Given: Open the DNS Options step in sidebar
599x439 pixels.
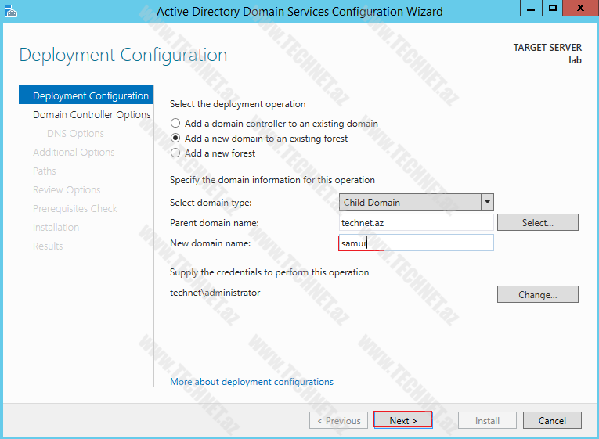Looking at the screenshot, I should tap(75, 134).
